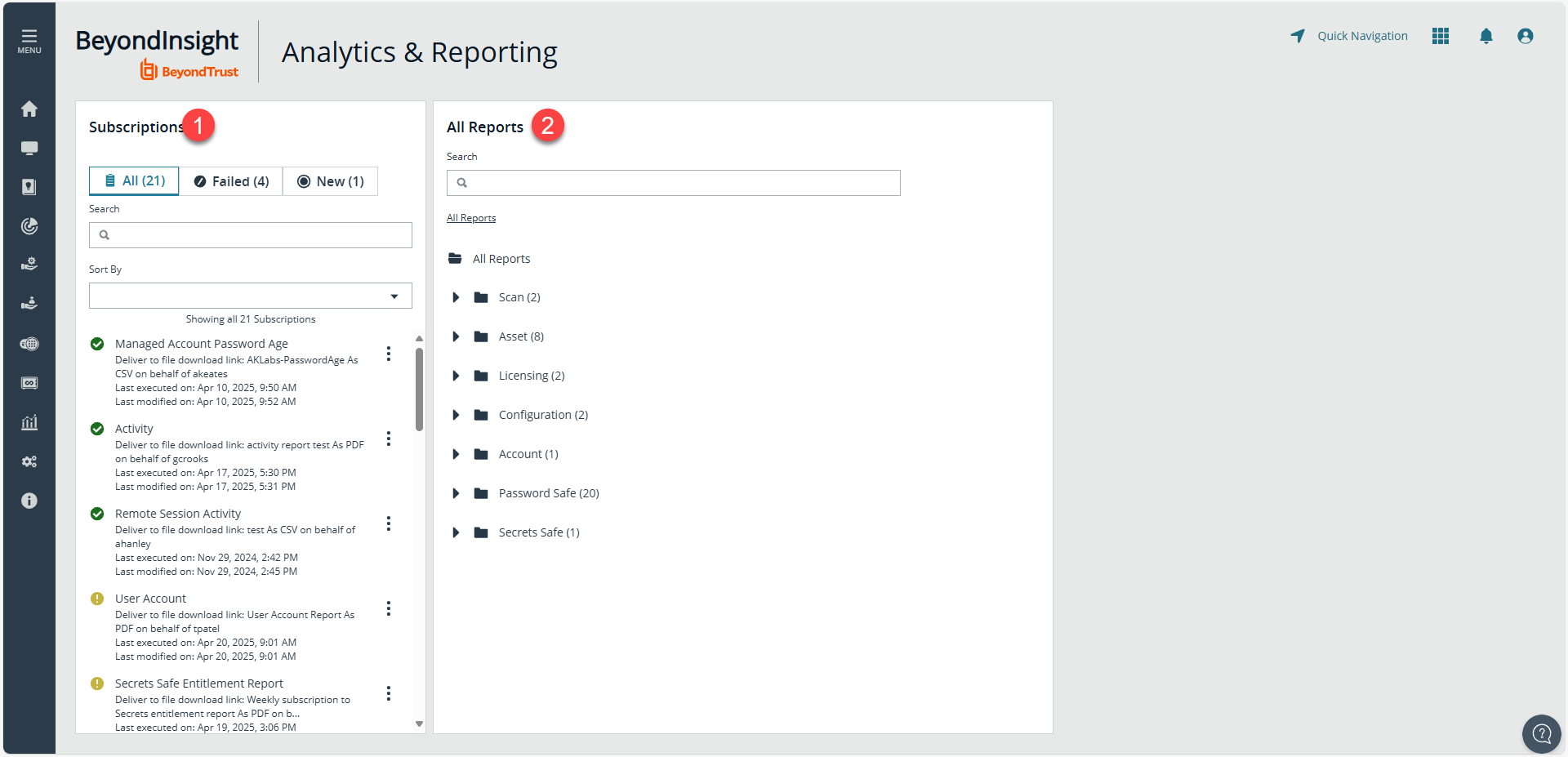This screenshot has height=757, width=1568.
Task: Select the Password Safe (20) label
Action: pyautogui.click(x=549, y=493)
